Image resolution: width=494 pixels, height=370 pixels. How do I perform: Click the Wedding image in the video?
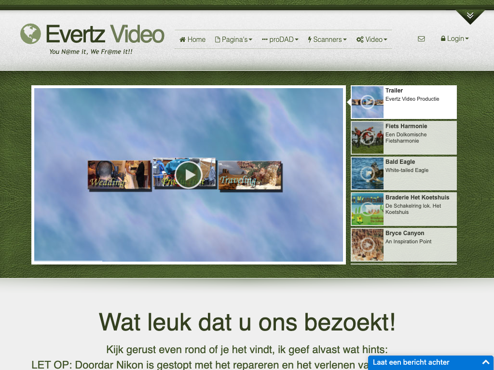(119, 175)
